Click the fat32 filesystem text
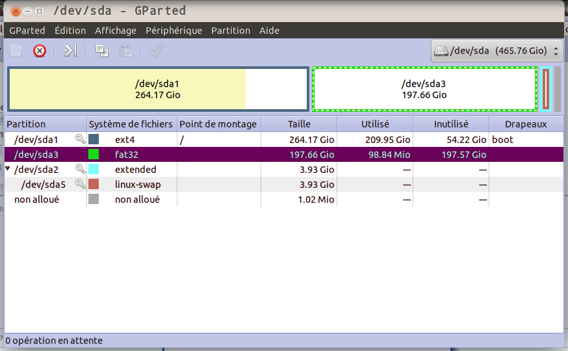Screen dimensions: 568x351 tap(127, 154)
